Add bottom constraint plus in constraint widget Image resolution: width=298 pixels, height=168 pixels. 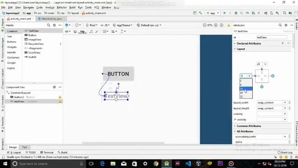click(x=262, y=87)
